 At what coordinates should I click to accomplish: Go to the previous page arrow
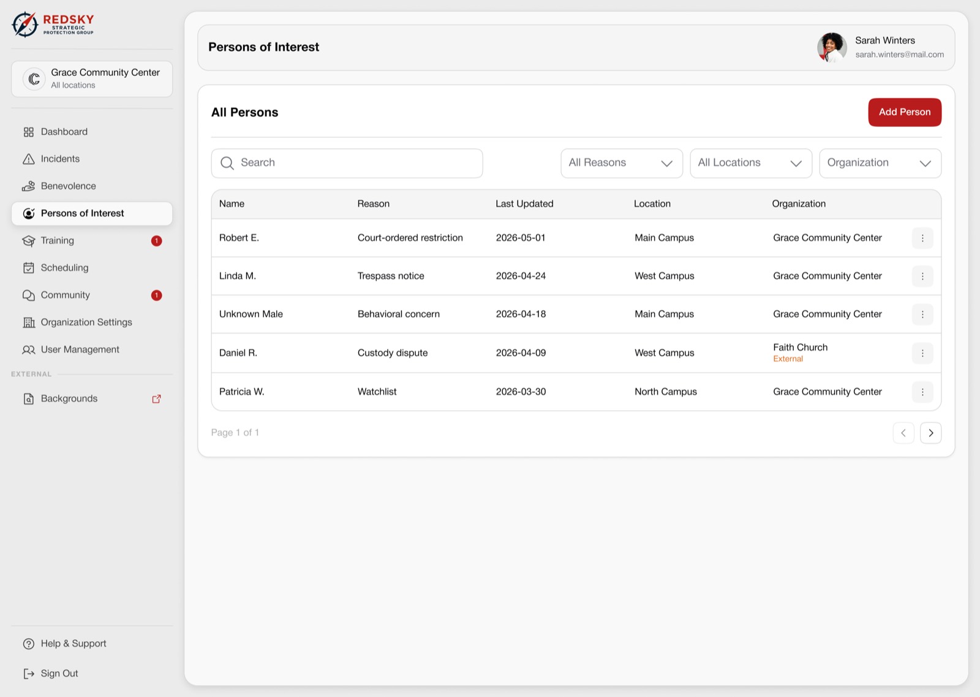[903, 433]
